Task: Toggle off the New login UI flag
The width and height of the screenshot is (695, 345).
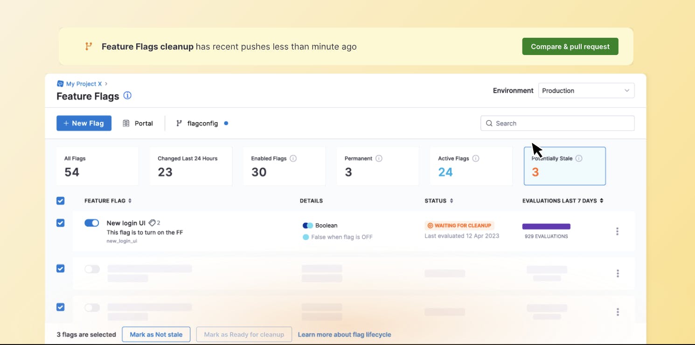Action: tap(91, 223)
